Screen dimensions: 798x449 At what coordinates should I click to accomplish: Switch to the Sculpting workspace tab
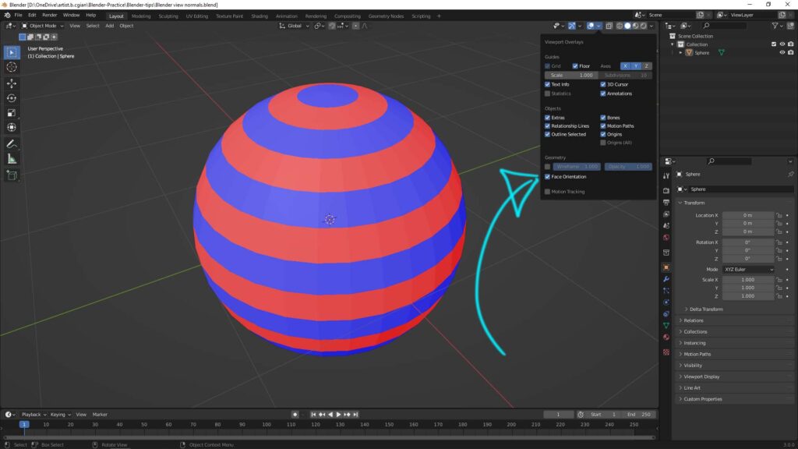click(168, 16)
